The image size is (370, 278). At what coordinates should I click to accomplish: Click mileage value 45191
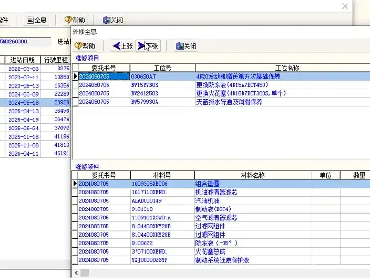(62, 153)
